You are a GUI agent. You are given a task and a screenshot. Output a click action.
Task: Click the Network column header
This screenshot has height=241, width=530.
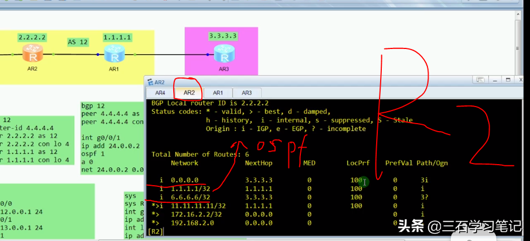pos(185,164)
